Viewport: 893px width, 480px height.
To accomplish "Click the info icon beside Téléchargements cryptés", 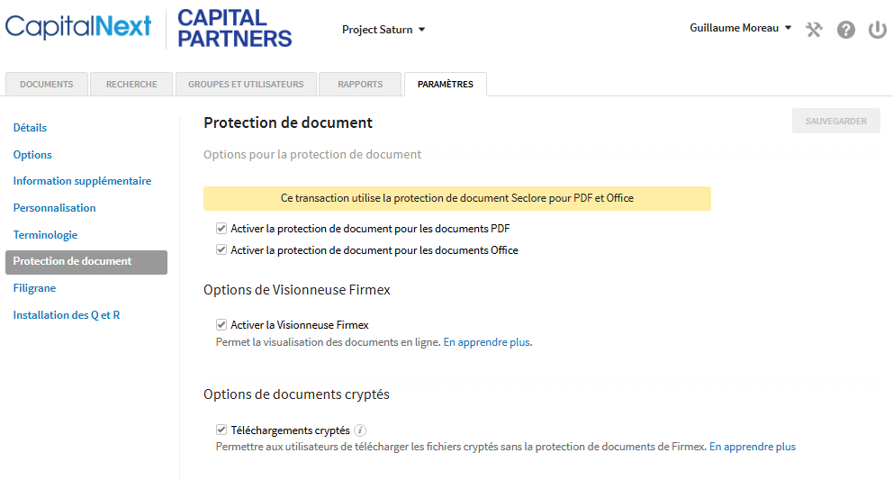I will (360, 430).
